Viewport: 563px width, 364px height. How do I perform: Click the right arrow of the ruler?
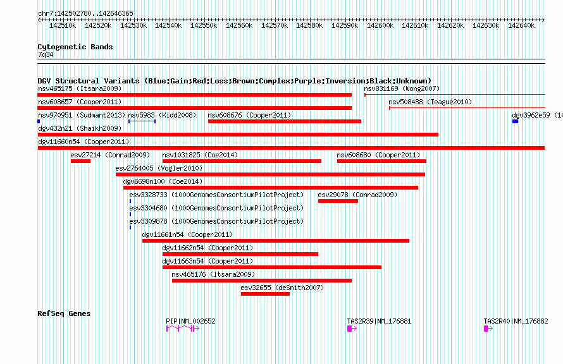(x=543, y=20)
